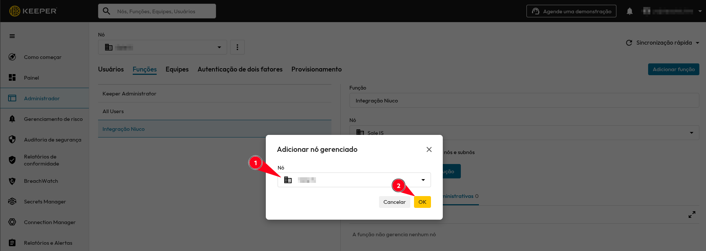Click the Keeper logo

[33, 11]
